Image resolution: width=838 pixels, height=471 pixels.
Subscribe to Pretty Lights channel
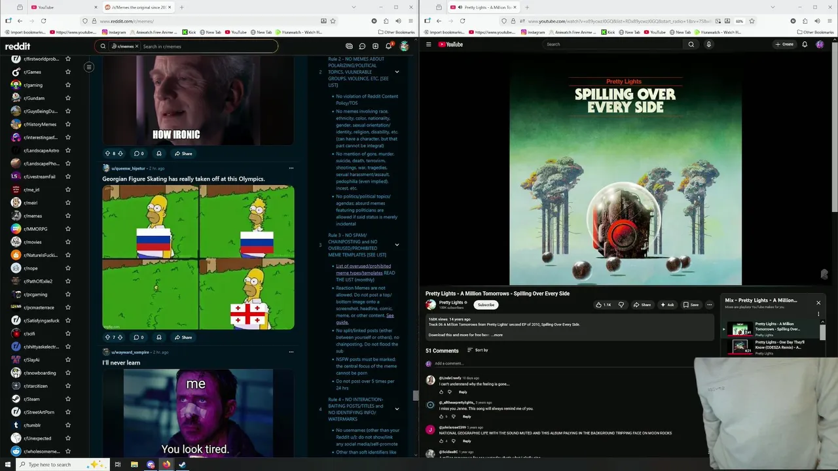tap(486, 305)
